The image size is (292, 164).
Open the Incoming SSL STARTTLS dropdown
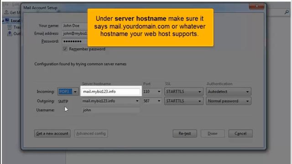tap(183, 92)
